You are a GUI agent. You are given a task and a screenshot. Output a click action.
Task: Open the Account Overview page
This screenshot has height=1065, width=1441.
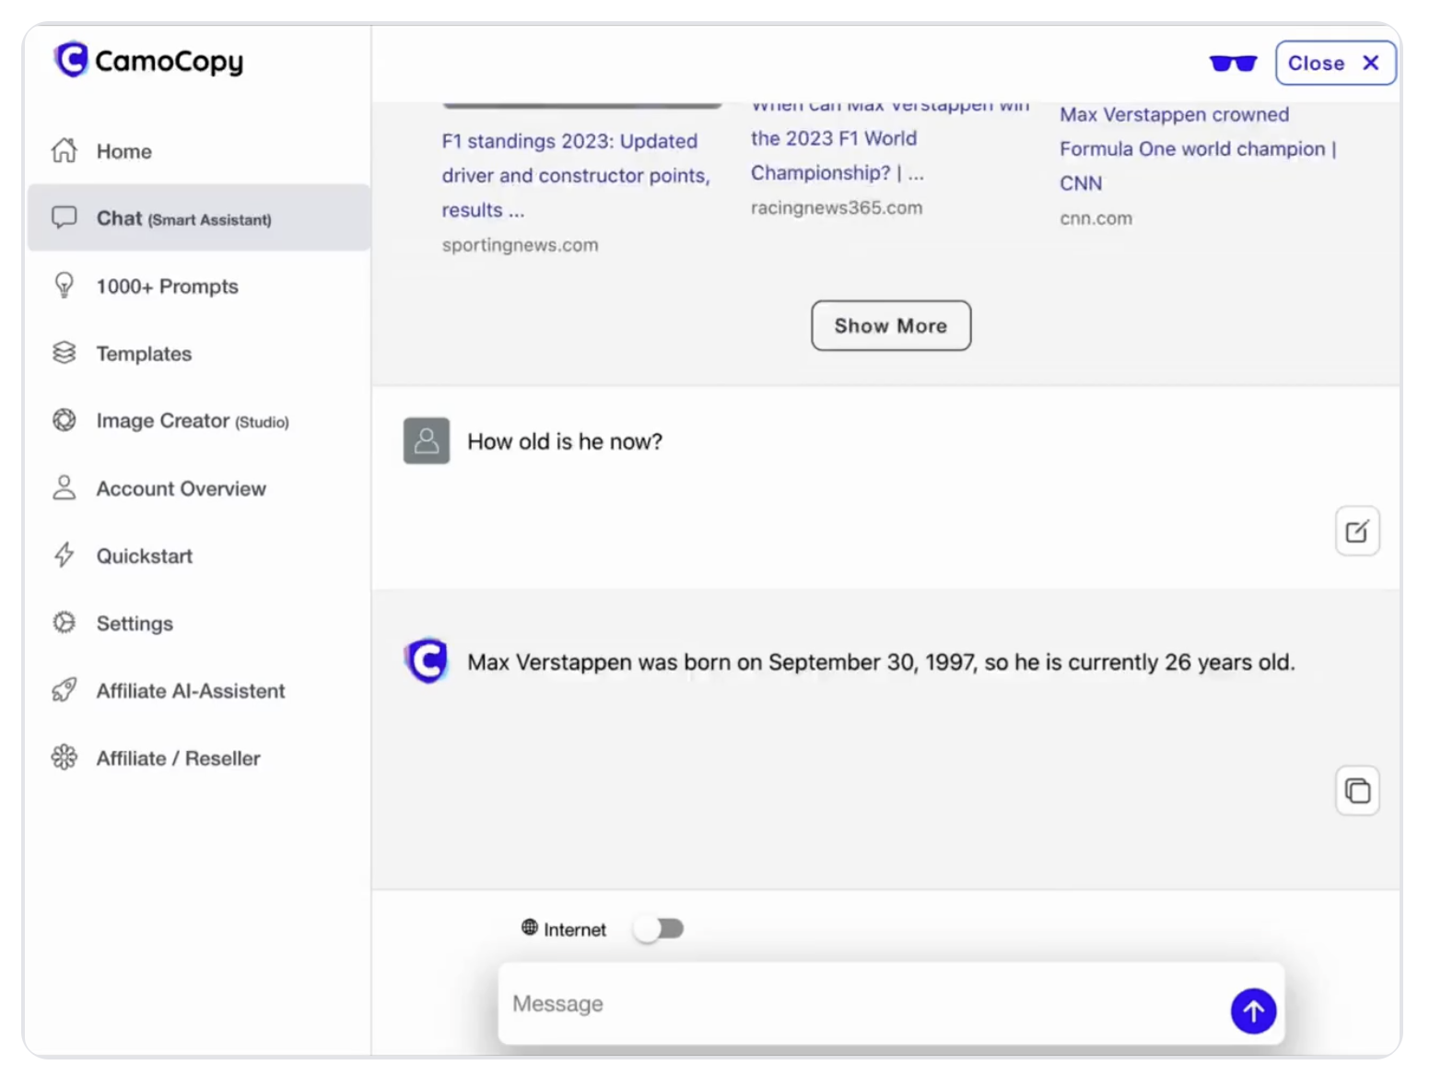(181, 488)
